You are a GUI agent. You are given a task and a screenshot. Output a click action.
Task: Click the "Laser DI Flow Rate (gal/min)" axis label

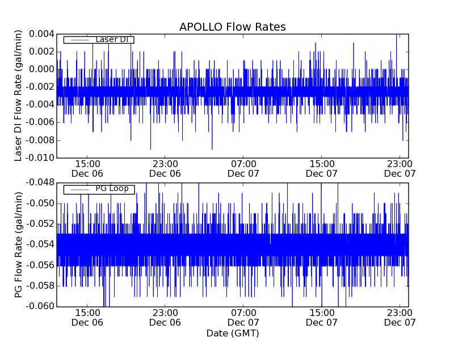coord(18,95)
